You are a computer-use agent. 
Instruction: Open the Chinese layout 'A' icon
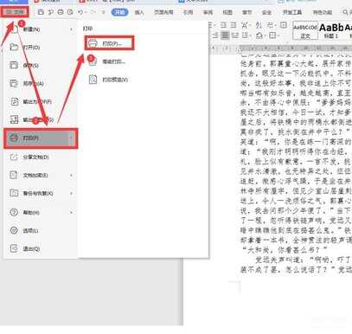[245, 25]
